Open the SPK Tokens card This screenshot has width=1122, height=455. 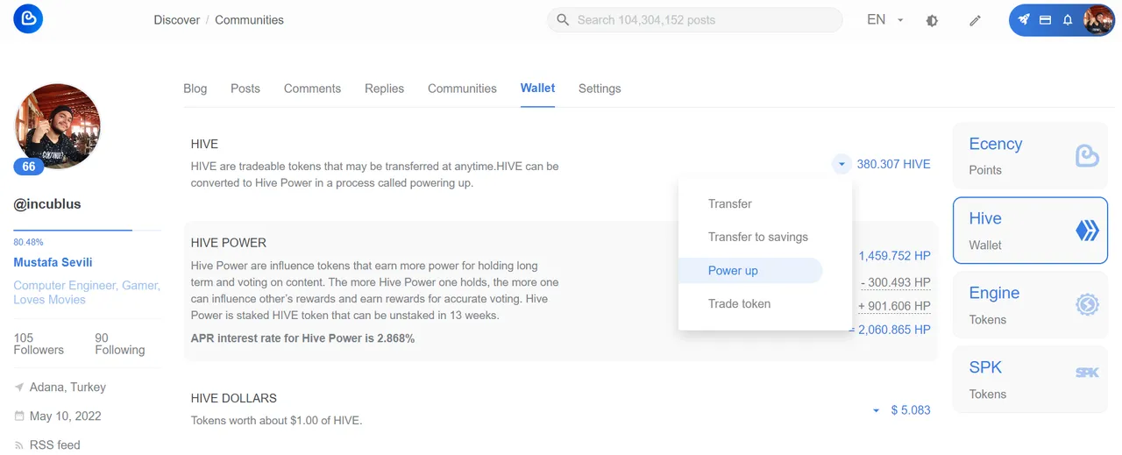(x=1030, y=380)
